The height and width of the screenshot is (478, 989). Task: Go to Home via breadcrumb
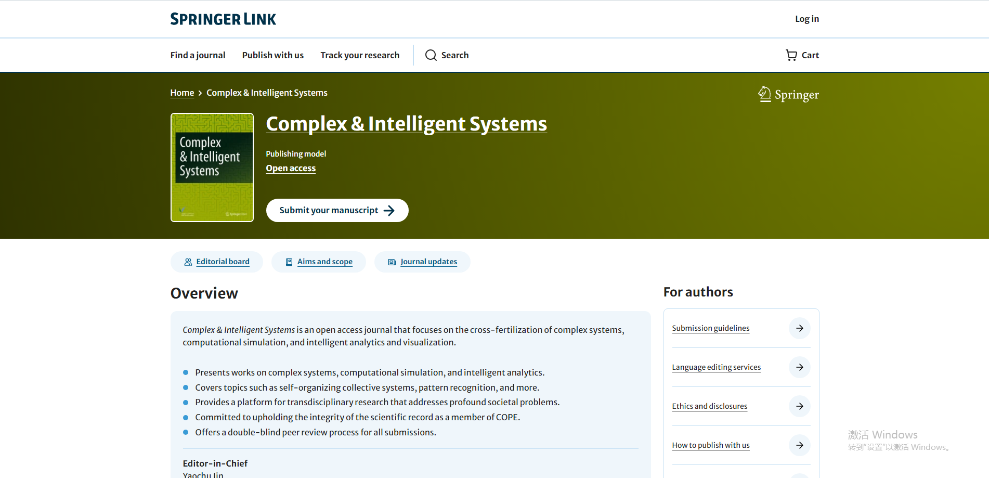coord(182,93)
